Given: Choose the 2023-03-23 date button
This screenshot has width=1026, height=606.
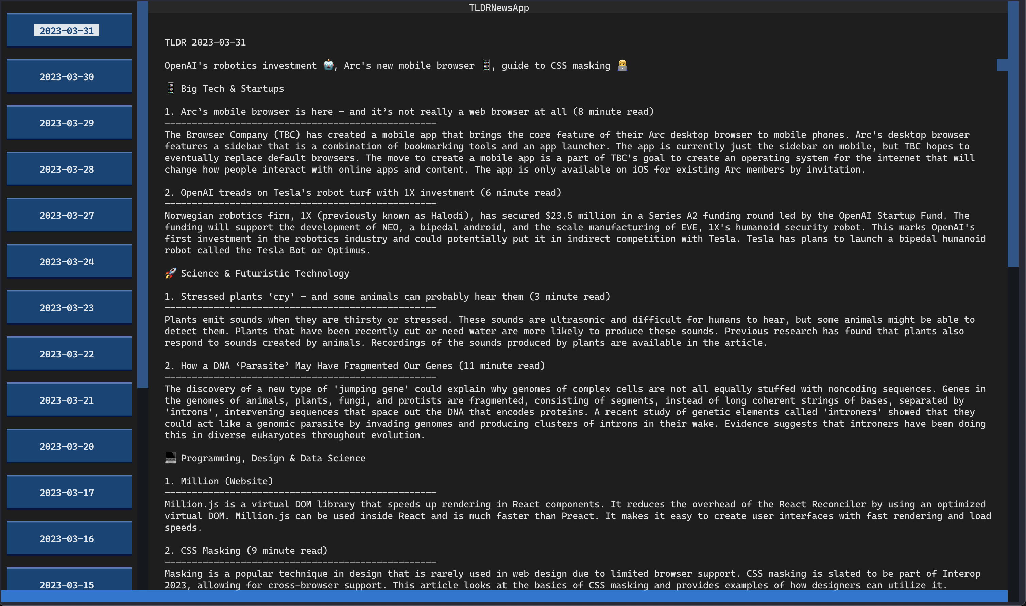Looking at the screenshot, I should tap(69, 307).
